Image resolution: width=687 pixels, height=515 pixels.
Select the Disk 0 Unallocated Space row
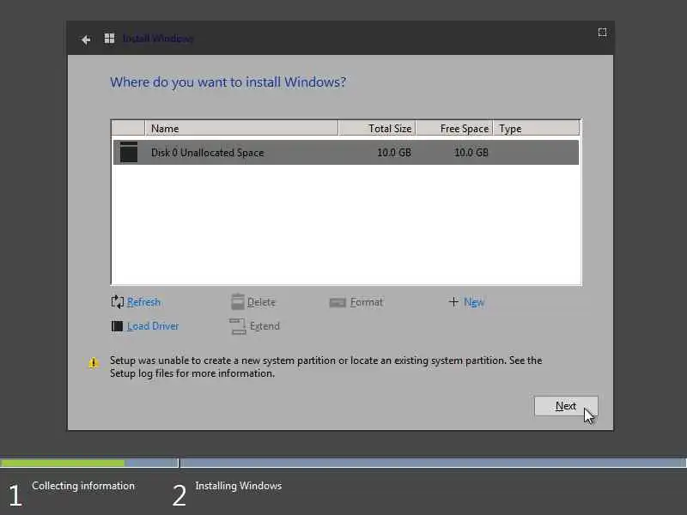[346, 153]
